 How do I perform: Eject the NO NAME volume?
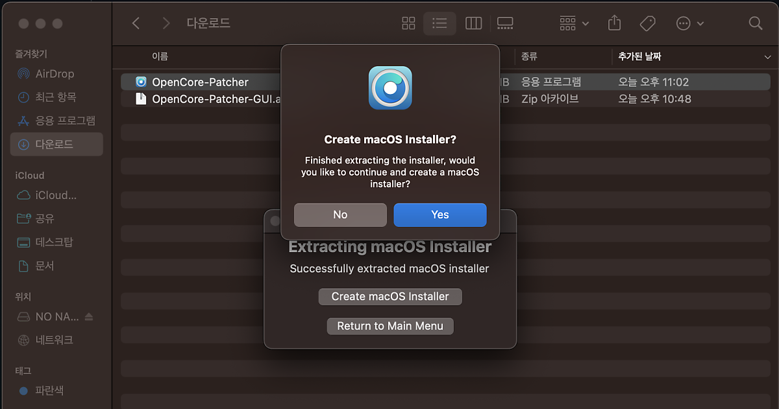pos(89,317)
